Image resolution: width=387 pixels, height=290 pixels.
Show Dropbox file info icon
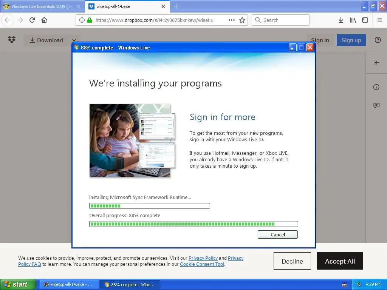(x=376, y=87)
